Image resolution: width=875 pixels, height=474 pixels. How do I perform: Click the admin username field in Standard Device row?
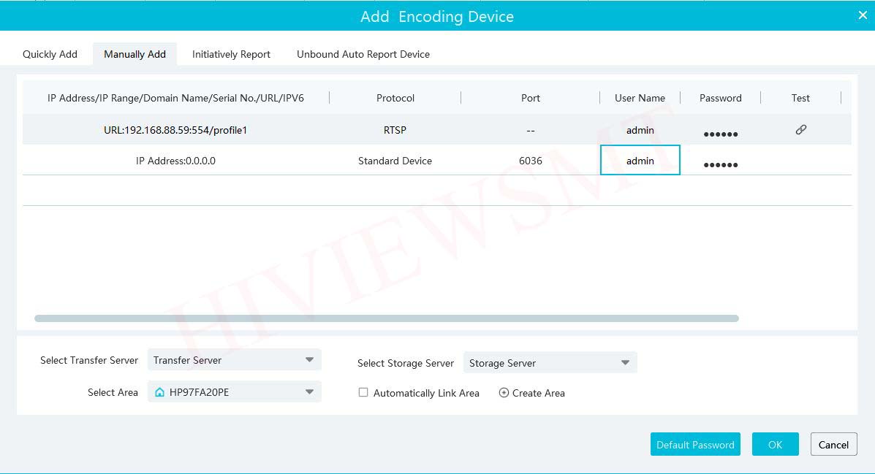(640, 161)
